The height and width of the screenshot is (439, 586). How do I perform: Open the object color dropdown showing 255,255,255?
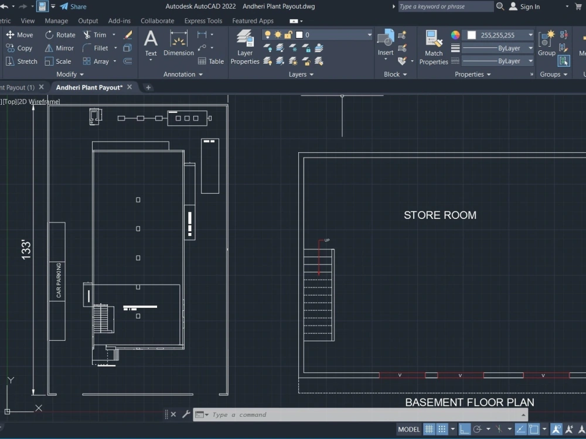529,35
